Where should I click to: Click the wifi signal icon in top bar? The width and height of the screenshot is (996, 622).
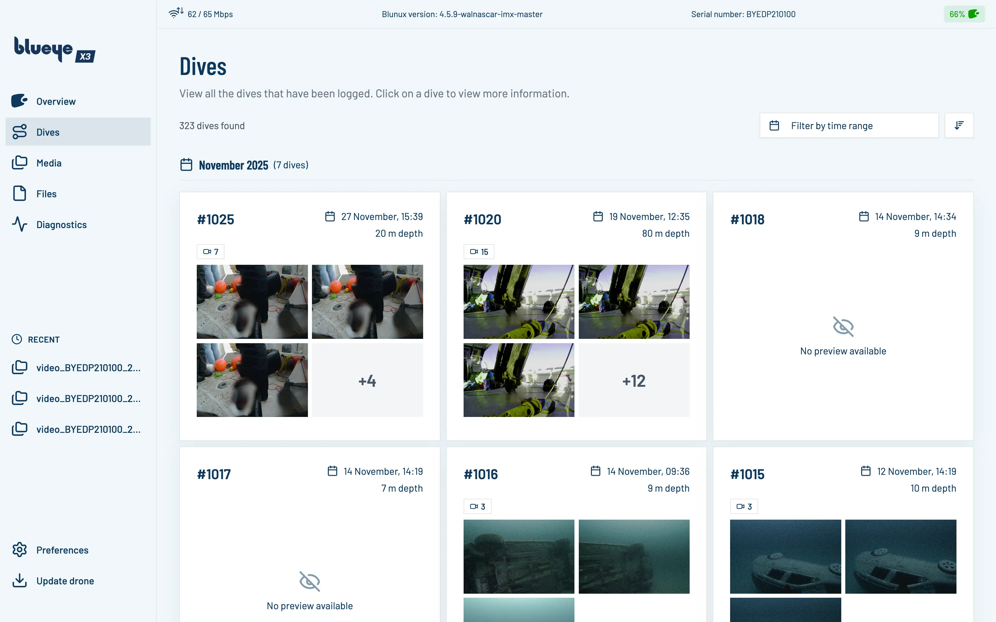click(176, 13)
